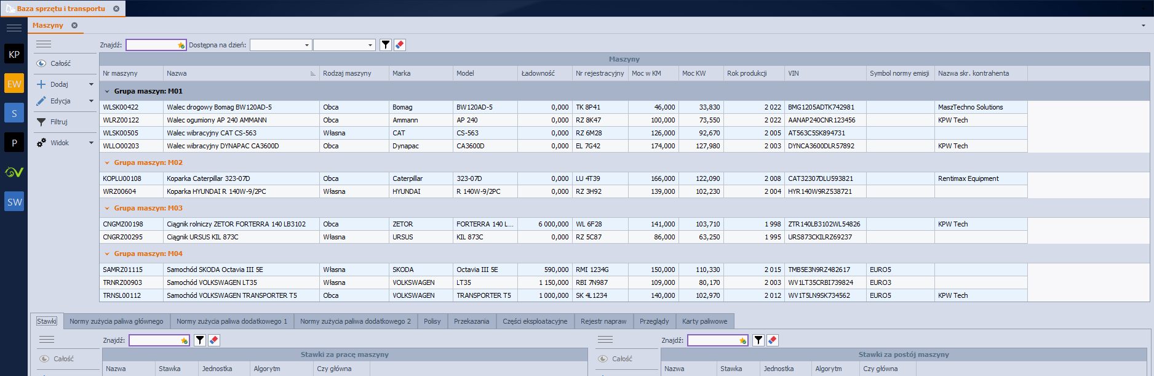
Task: Toggle Całość in Stawki za postój panel
Action: pyautogui.click(x=616, y=359)
